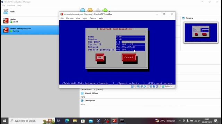Open the Description section

(x=90, y=101)
